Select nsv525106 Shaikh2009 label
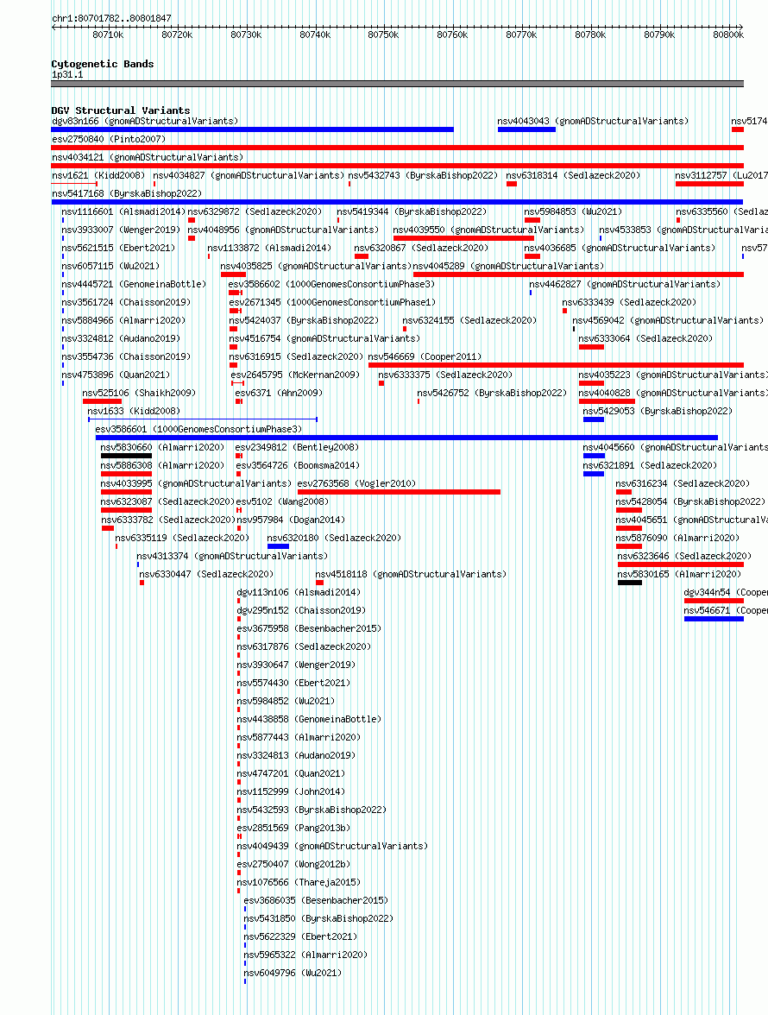The width and height of the screenshot is (768, 1015). pyautogui.click(x=139, y=393)
